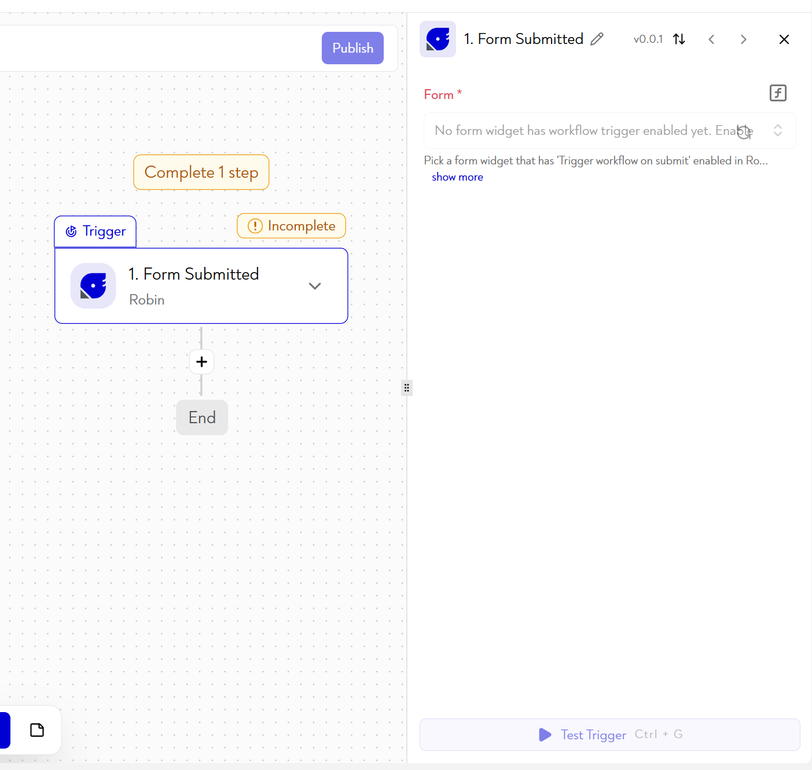Click the 'Pick a form widget' help text
This screenshot has width=812, height=770.
pyautogui.click(x=596, y=161)
